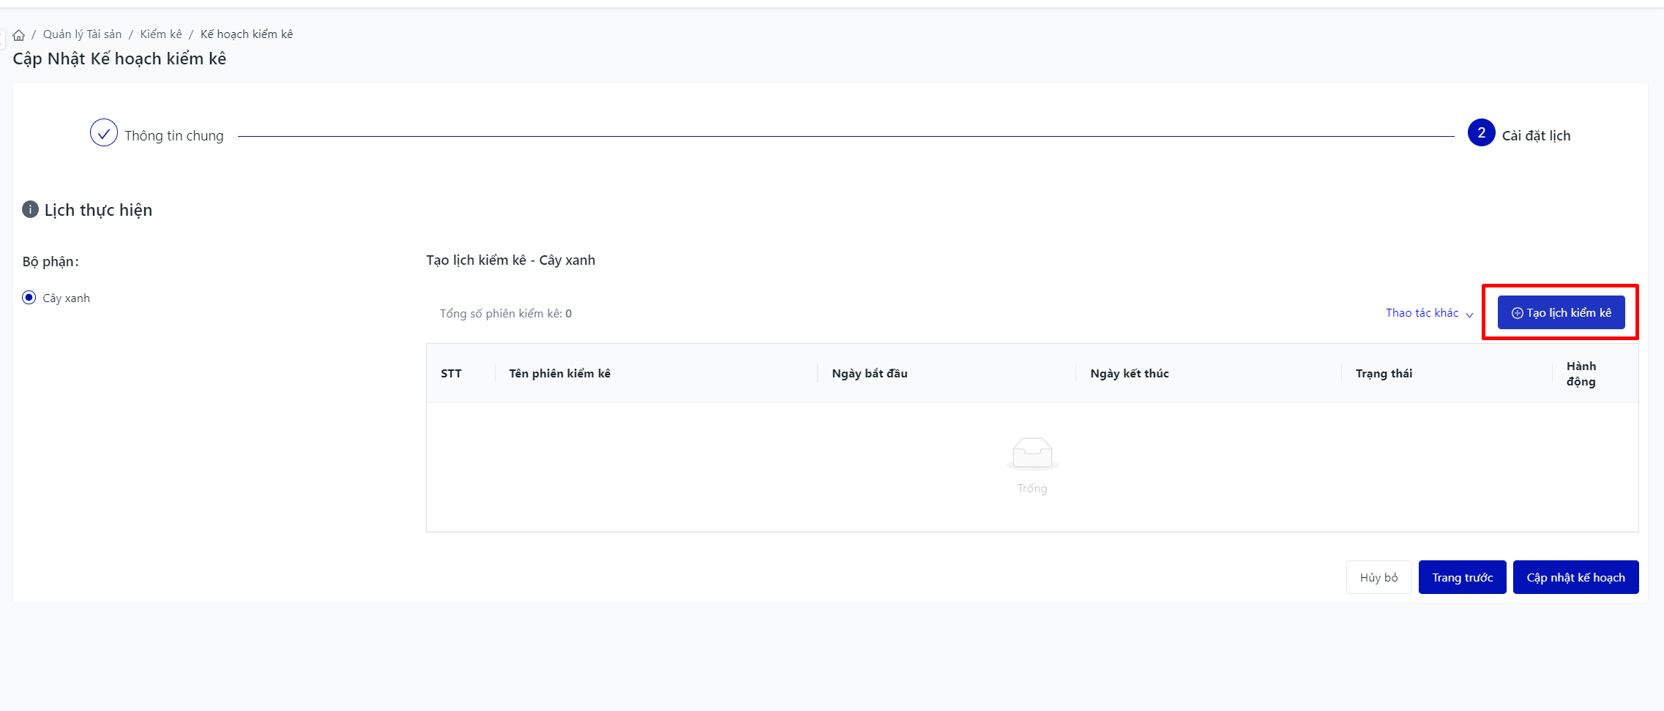Cancel with the Hủy bỏ button
Screen dimensions: 1664x711
click(1378, 578)
